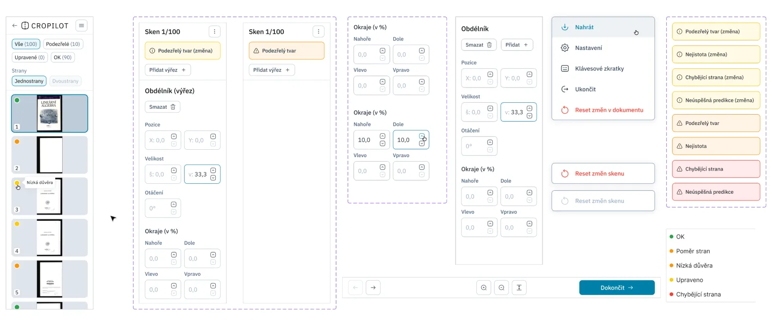Decrease the Nahoře 10,0 margin value
This screenshot has width=772, height=336.
point(383,143)
